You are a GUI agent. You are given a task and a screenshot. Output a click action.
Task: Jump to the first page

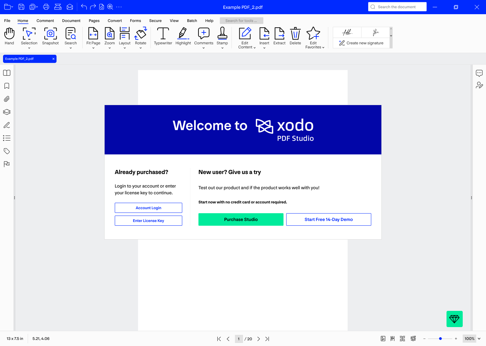219,339
